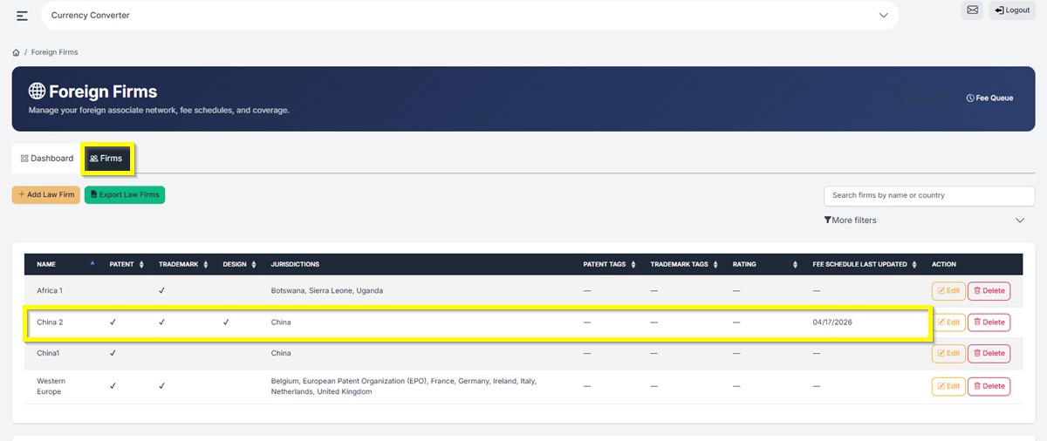
Task: Open the mail envelope icon
Action: tap(972, 10)
